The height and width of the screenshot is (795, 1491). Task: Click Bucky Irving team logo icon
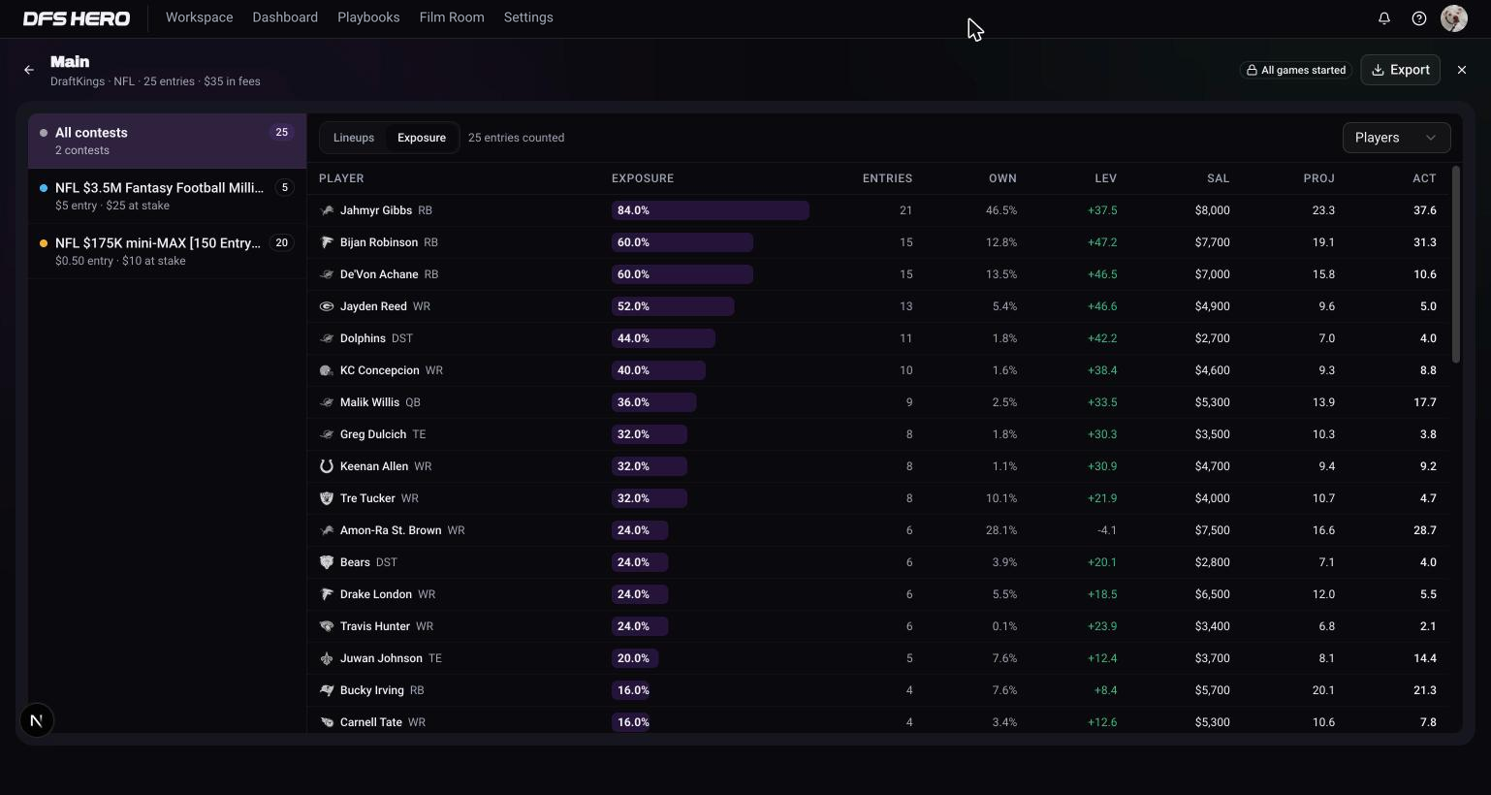coord(327,690)
